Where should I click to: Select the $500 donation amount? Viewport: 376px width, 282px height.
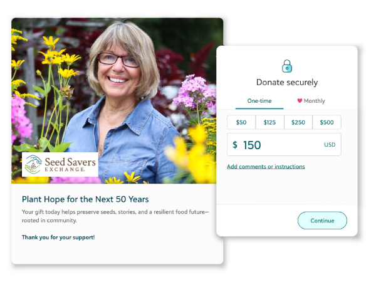(326, 122)
